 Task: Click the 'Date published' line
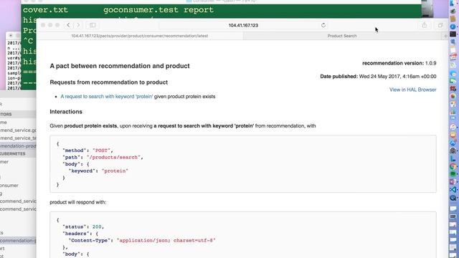click(x=378, y=77)
